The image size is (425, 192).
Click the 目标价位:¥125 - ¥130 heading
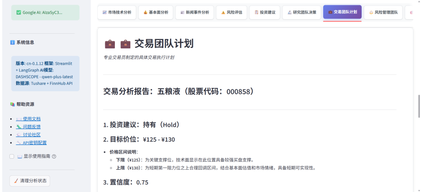[x=139, y=139]
